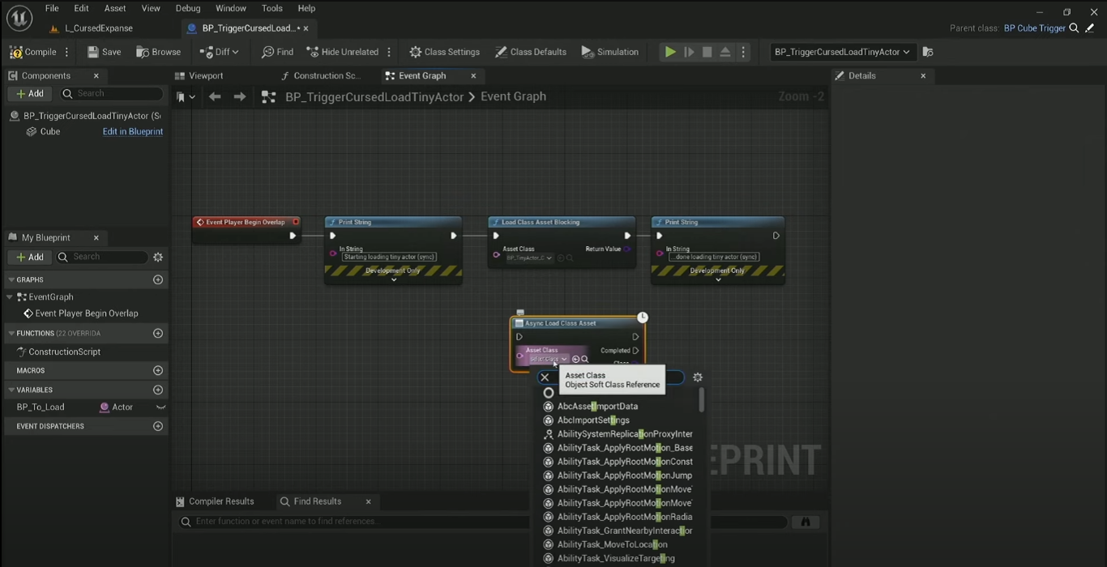
Task: Open Class Settings
Action: coord(444,52)
